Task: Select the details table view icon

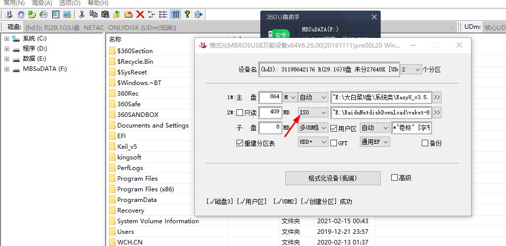Action: tap(175, 14)
